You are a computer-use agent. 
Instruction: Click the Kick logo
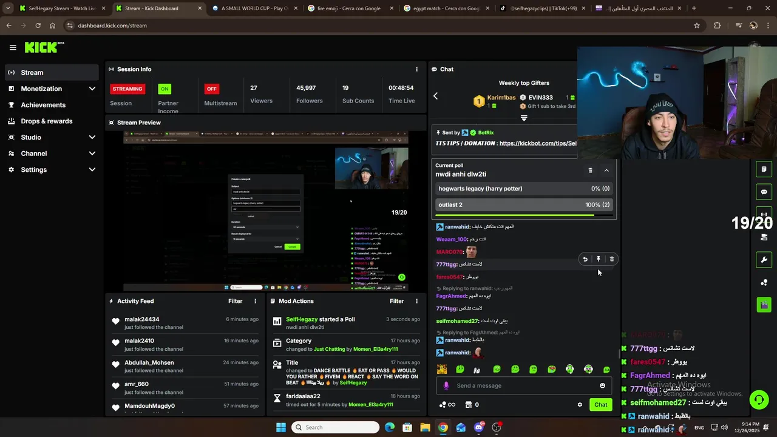[x=44, y=47]
